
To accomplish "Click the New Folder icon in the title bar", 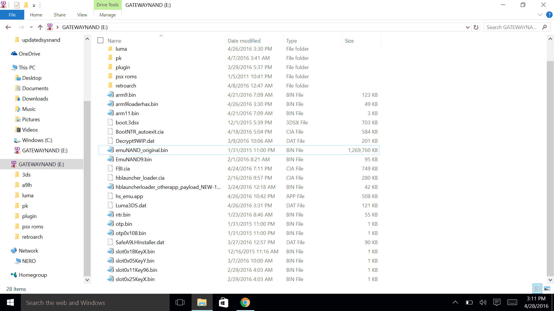I will tap(26, 5).
